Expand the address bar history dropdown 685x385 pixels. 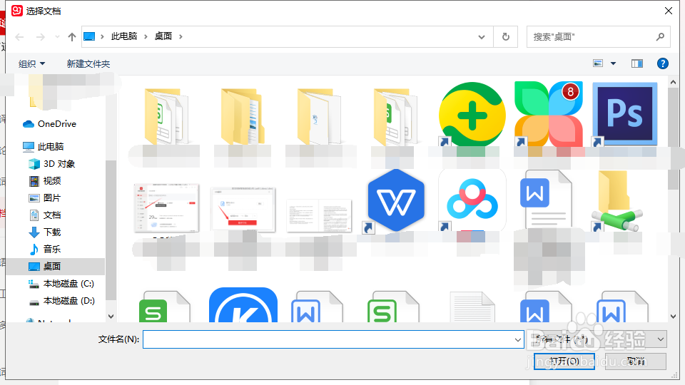[482, 36]
